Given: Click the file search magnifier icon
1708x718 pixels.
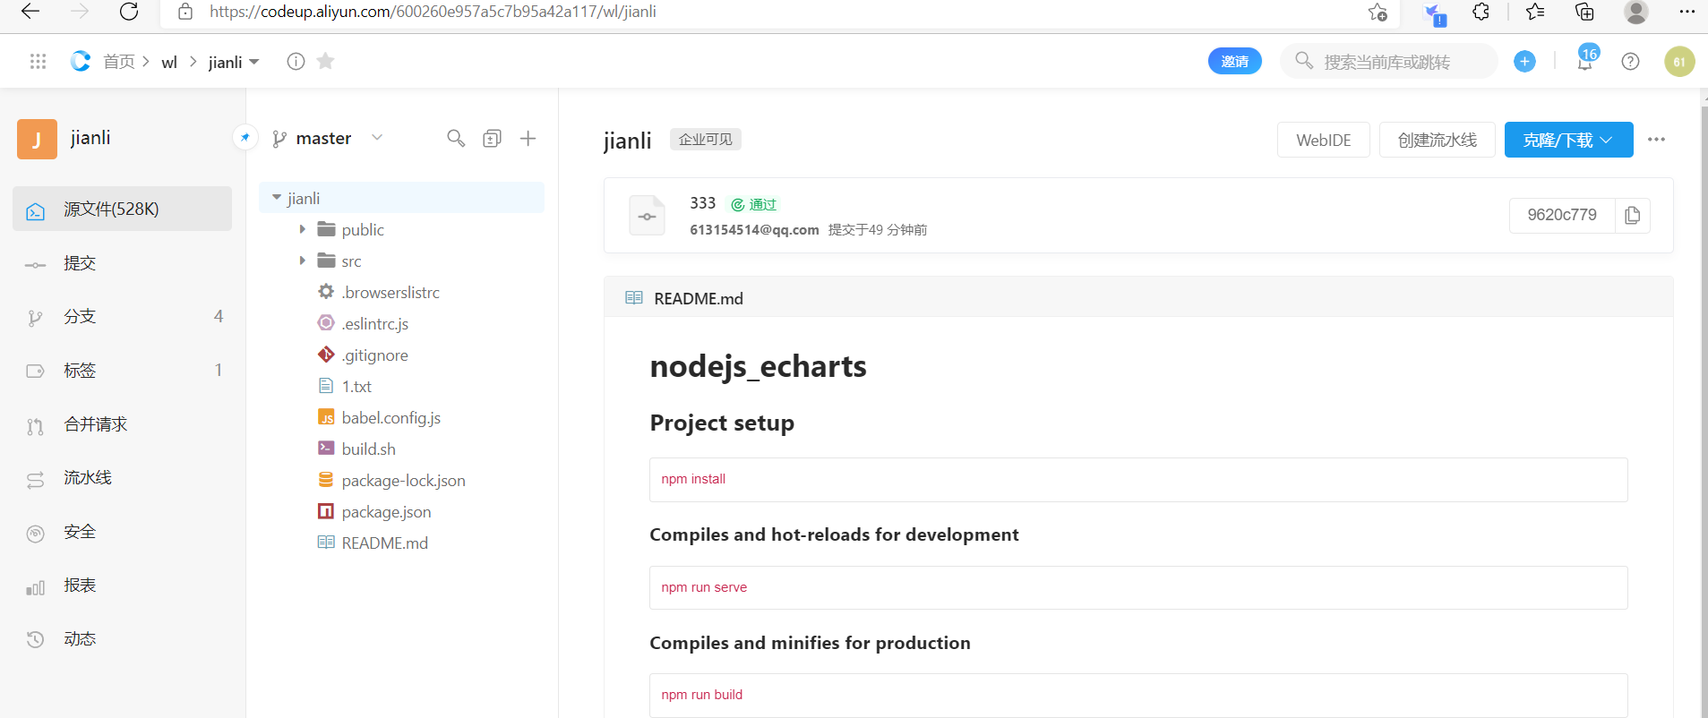Looking at the screenshot, I should click(456, 139).
